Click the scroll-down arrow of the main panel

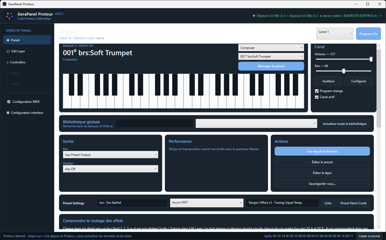379,227
